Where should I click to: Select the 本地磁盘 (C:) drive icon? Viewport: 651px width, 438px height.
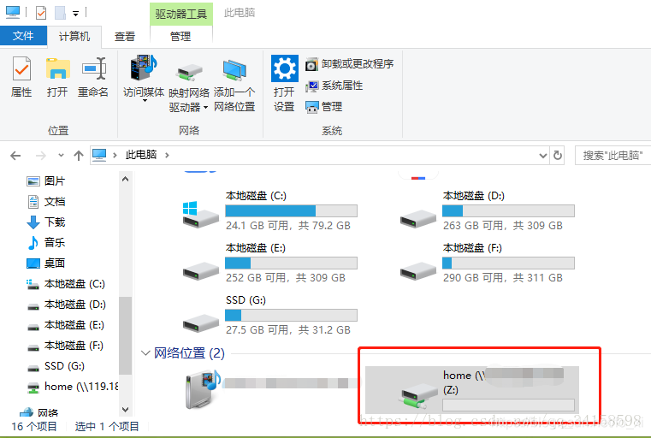click(x=200, y=214)
